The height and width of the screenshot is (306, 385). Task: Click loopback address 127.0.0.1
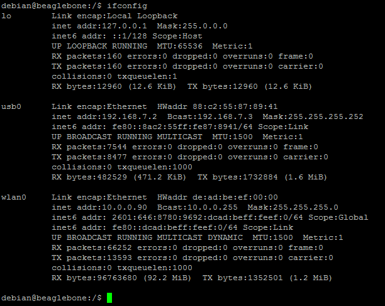pos(124,26)
